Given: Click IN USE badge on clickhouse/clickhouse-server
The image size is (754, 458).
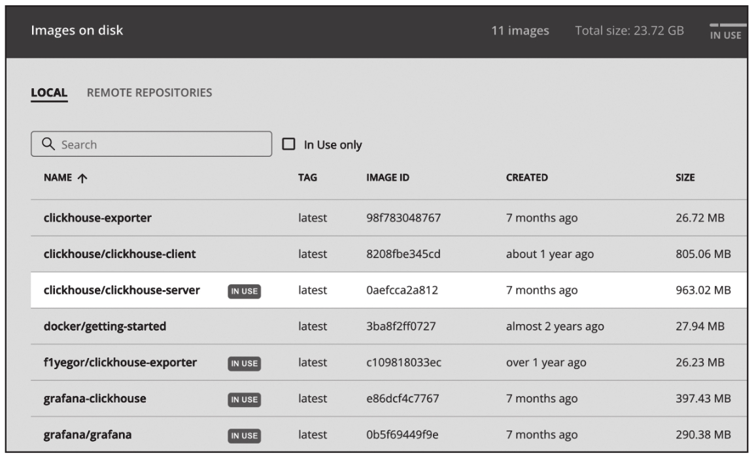Looking at the screenshot, I should click(x=245, y=291).
